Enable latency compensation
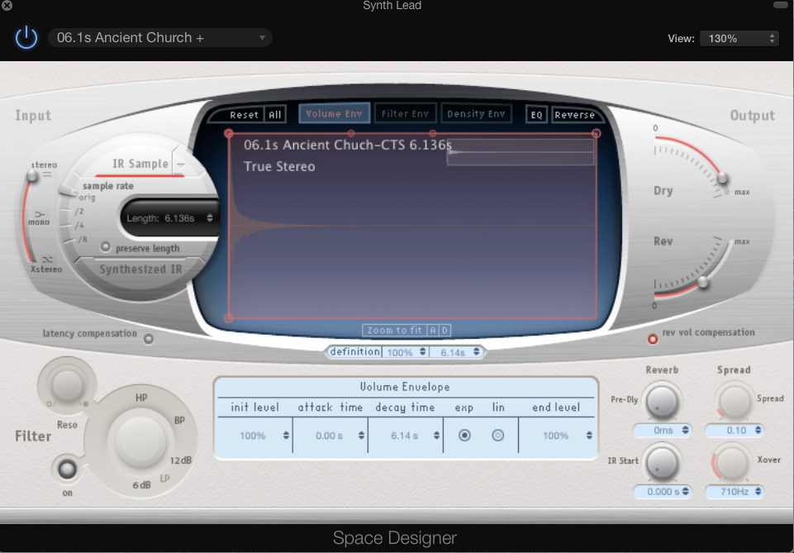 (149, 339)
